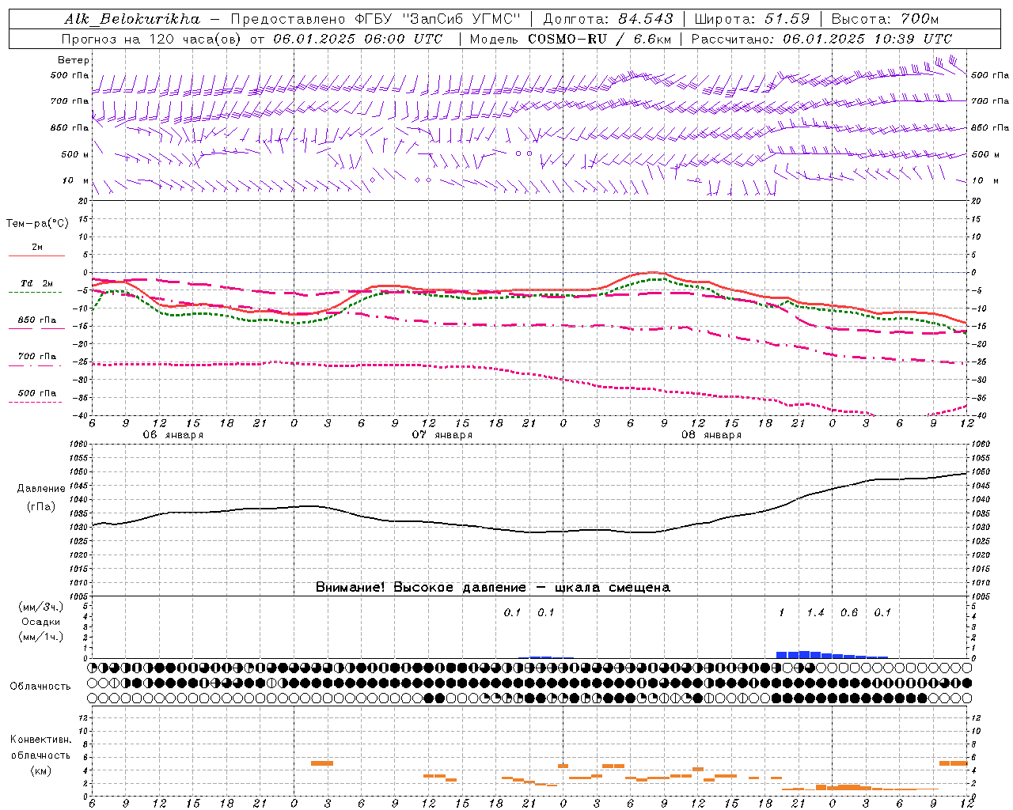Image resolution: width=1013 pixels, height=810 pixels.
Task: Select the 'Давление' pressure panel label
Action: coord(40,489)
